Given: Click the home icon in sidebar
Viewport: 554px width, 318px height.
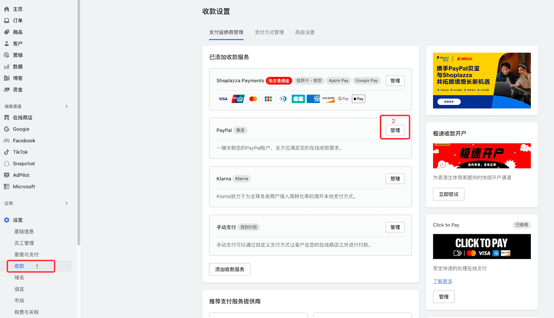Looking at the screenshot, I should pyautogui.click(x=7, y=9).
